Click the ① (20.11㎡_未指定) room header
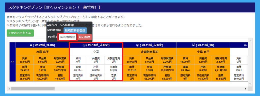The width and height of the screenshot is (260, 96). click(96, 45)
